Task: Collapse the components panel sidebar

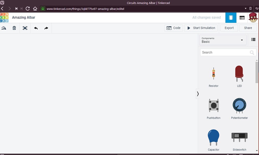Action: (198, 94)
